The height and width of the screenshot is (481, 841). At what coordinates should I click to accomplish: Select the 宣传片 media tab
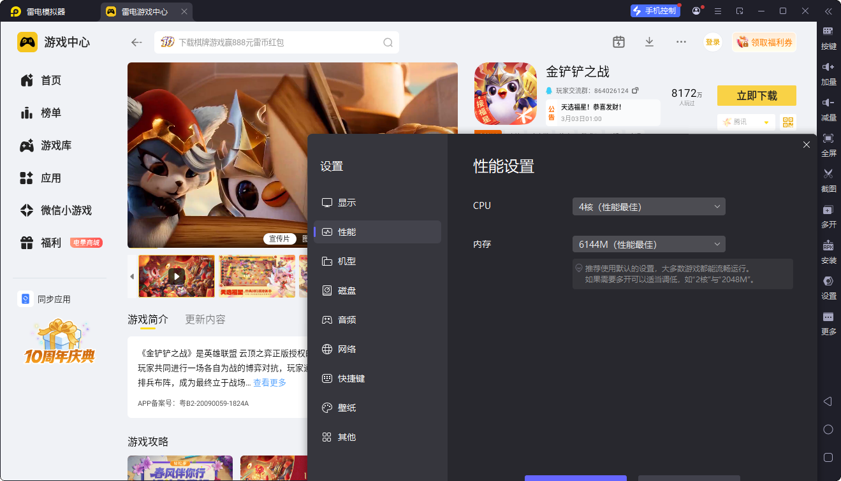279,239
